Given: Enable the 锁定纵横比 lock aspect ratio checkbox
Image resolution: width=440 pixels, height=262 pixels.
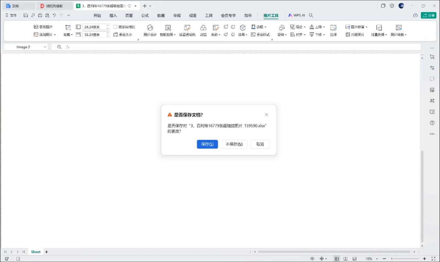Looking at the screenshot, I should [x=115, y=27].
